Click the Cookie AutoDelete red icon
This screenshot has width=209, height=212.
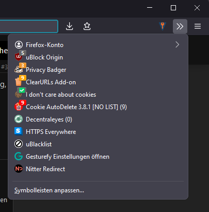pyautogui.click(x=19, y=107)
